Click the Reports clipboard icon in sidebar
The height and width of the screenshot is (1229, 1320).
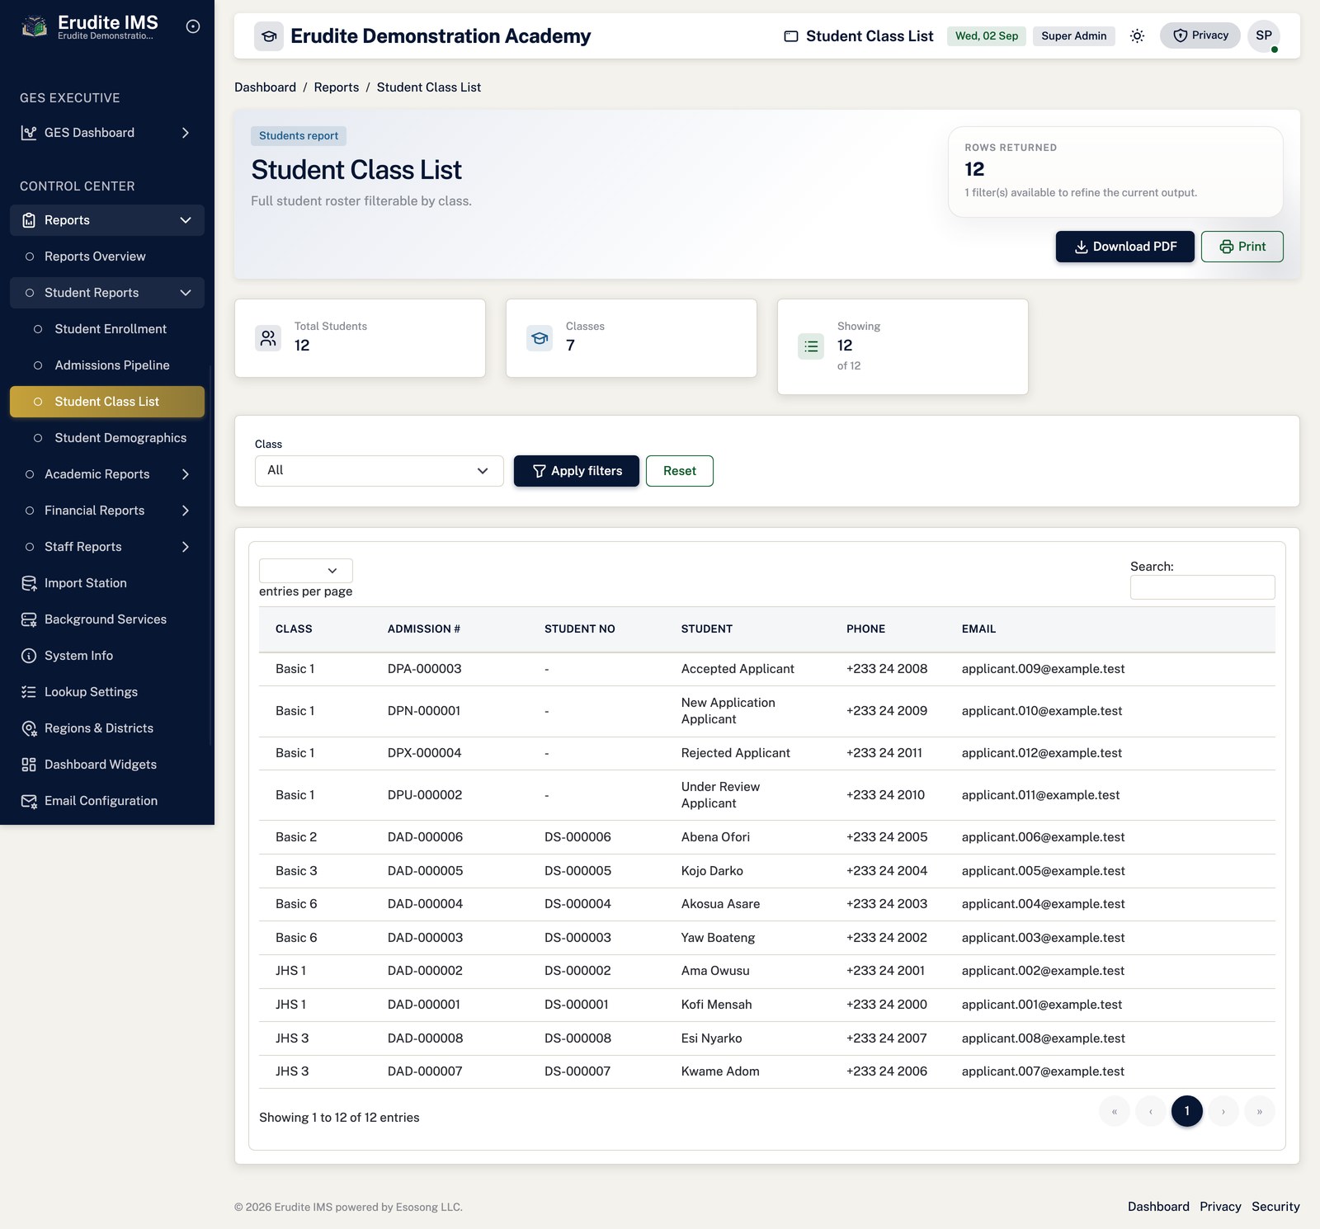[x=29, y=220]
